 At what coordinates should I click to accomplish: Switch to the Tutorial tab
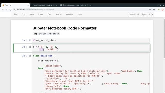click(x=15, y=5)
